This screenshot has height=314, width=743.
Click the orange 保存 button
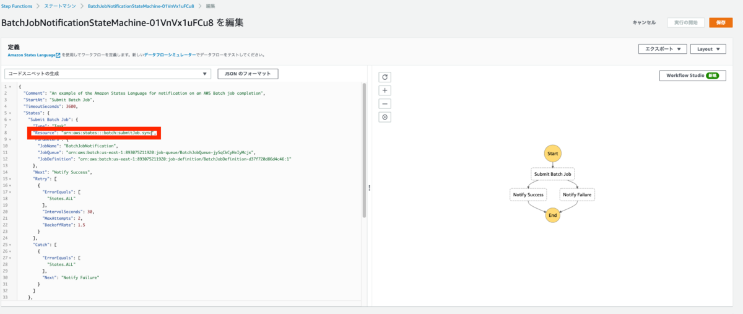click(x=720, y=23)
